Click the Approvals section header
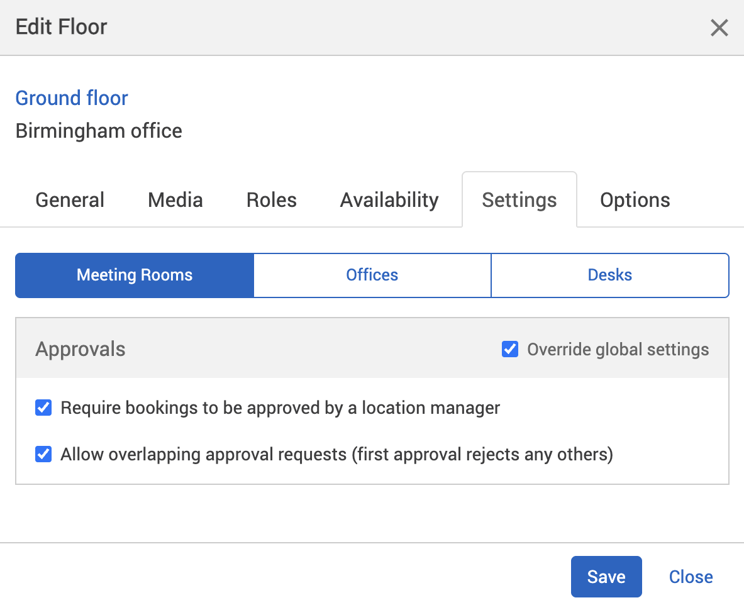This screenshot has width=744, height=605. click(80, 348)
